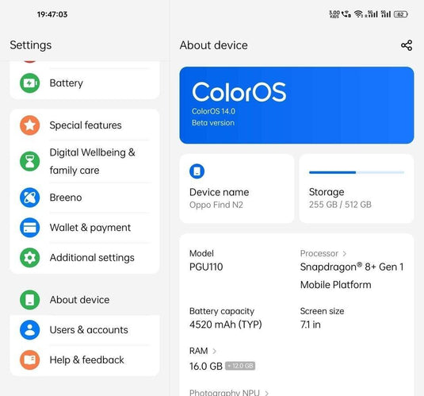The image size is (424, 396).
Task: Open About device in settings list
Action: pyautogui.click(x=85, y=300)
